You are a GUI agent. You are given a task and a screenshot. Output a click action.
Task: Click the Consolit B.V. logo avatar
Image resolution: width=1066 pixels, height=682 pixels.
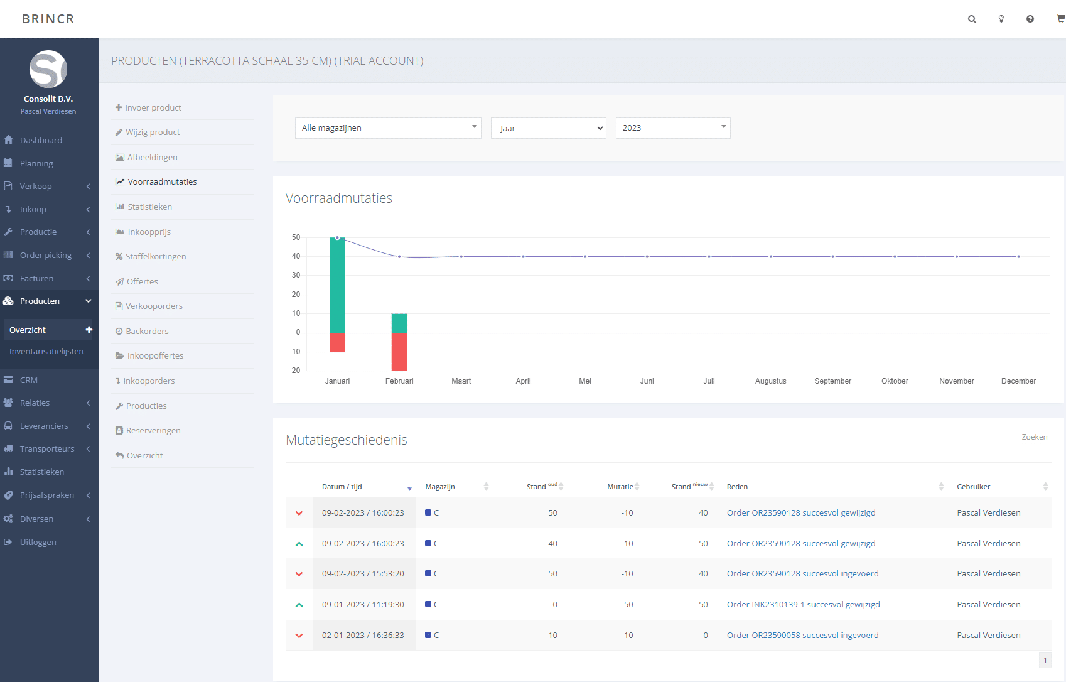48,69
